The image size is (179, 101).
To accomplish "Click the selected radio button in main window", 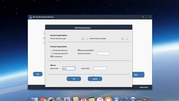I will pyautogui.click(x=44, y=38).
